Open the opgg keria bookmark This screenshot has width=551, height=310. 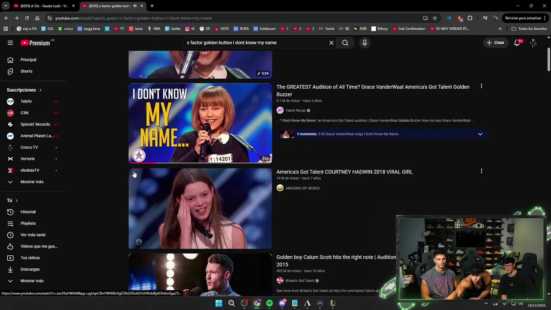click(x=88, y=29)
